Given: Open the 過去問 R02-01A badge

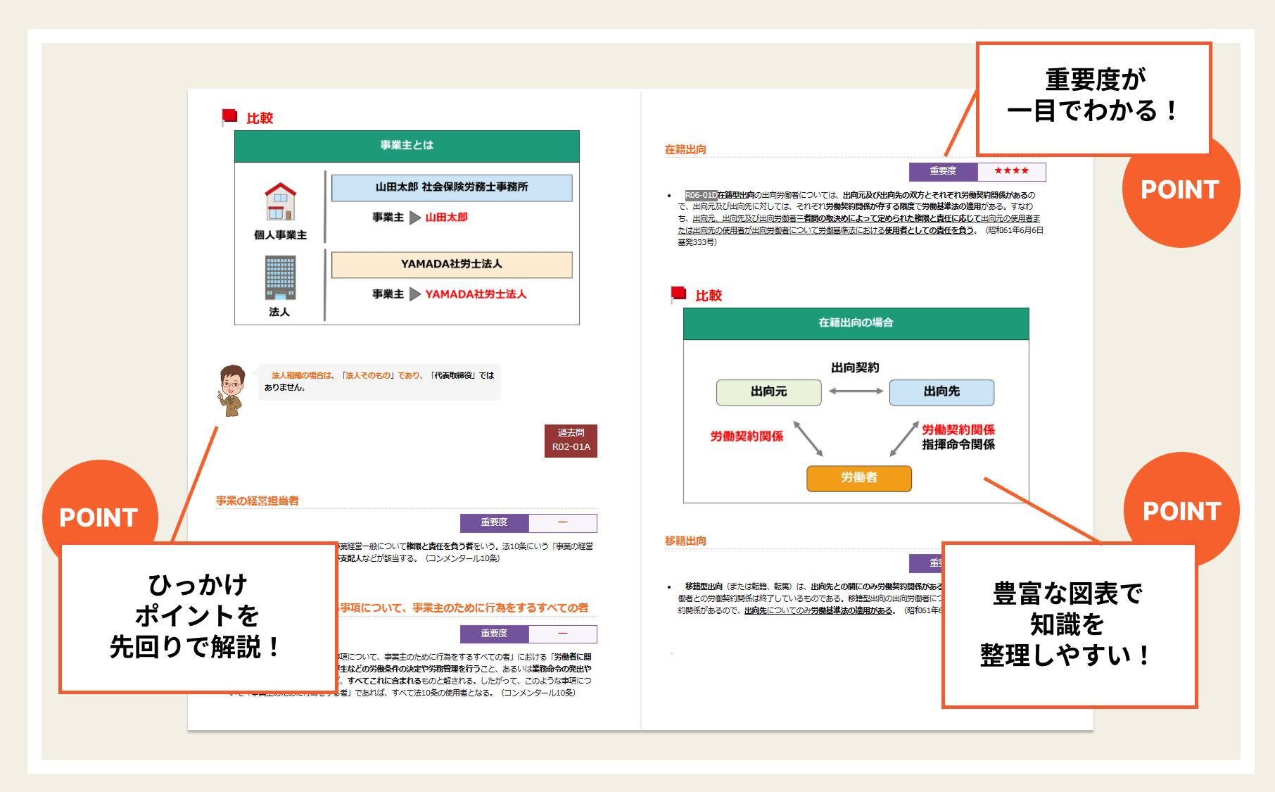Looking at the screenshot, I should click(x=571, y=441).
